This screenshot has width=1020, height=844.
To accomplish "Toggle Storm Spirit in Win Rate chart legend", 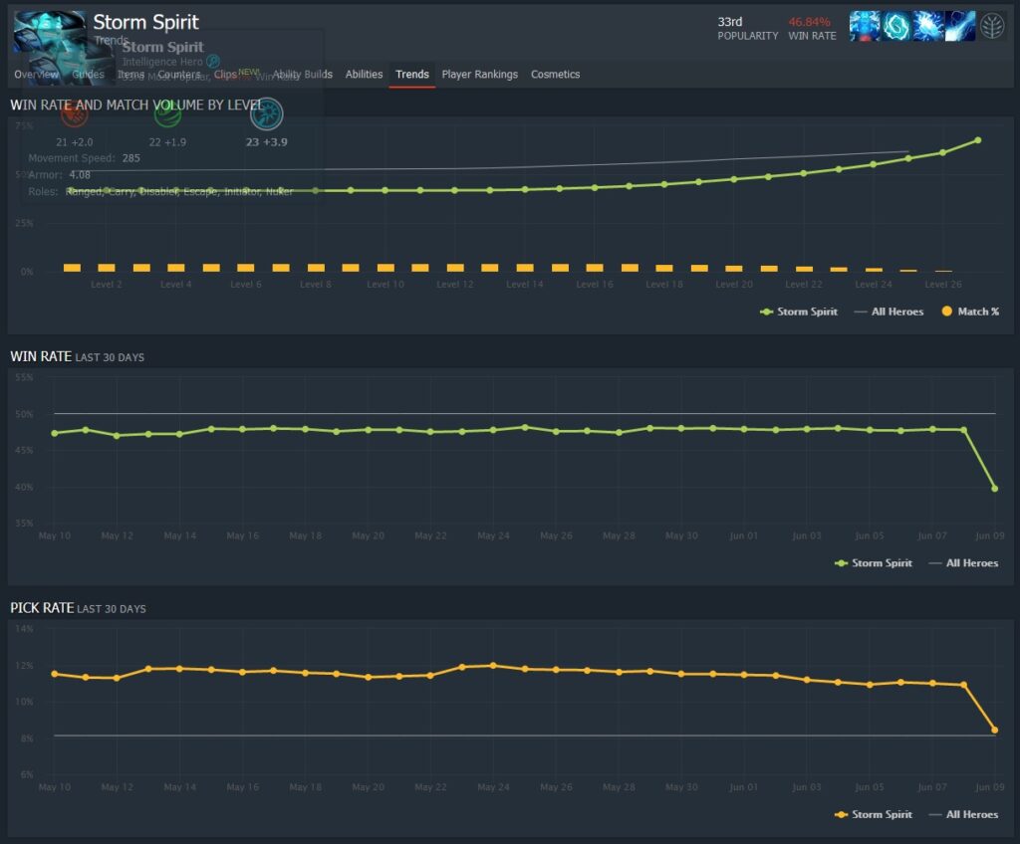I will coord(873,563).
